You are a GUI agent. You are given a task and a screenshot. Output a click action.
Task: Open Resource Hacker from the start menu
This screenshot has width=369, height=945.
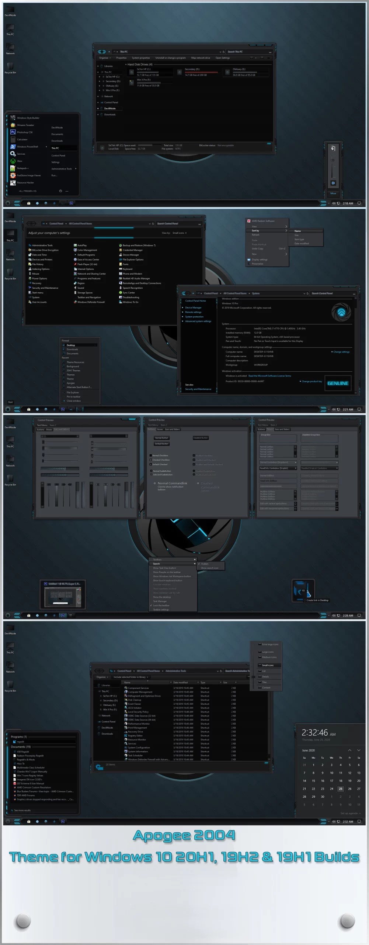pyautogui.click(x=22, y=183)
